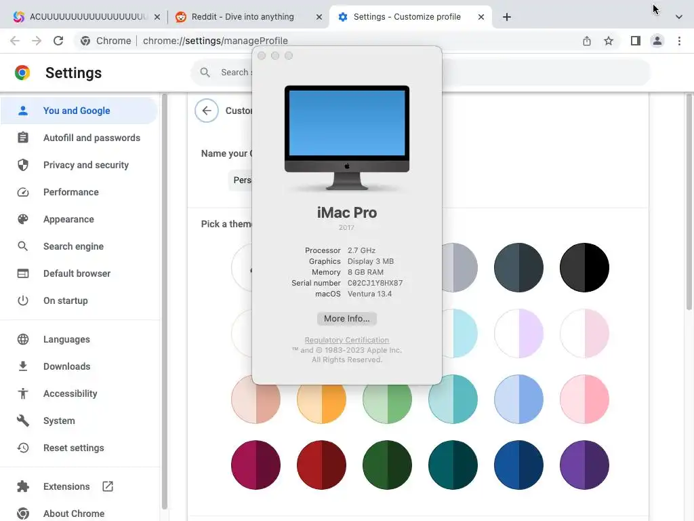Viewport: 694px width, 521px height.
Task: Click the URL chrome://settings/manageProfile
Action: 215,41
